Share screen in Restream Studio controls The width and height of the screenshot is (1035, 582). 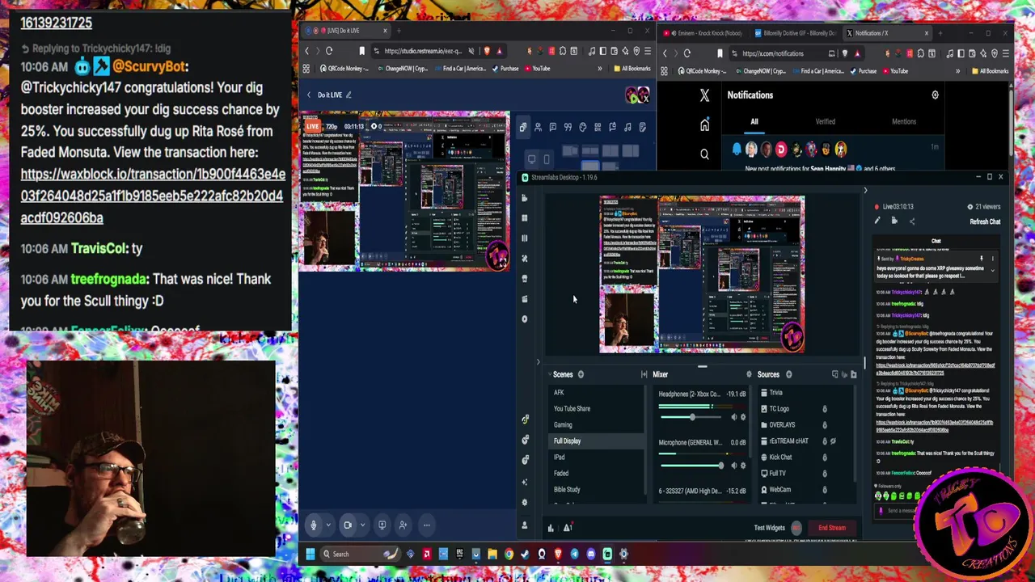pos(382,525)
